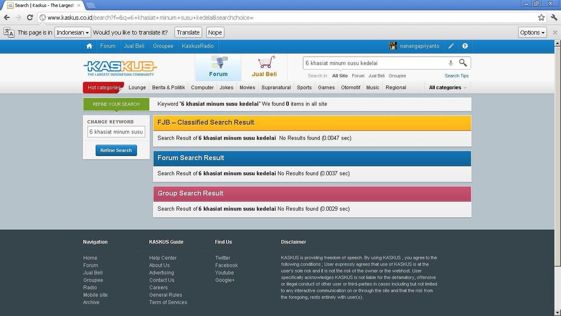Select Forum search scope under search box
Image resolution: width=561 pixels, height=316 pixels.
click(358, 76)
